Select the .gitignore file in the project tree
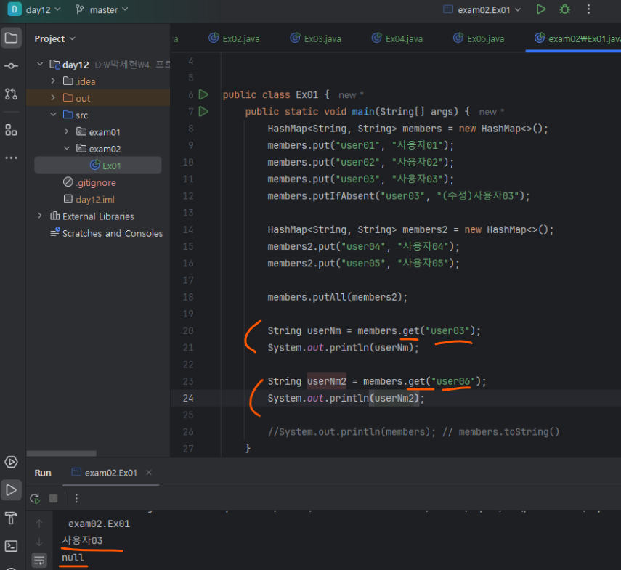Image resolution: width=621 pixels, height=570 pixels. (94, 182)
